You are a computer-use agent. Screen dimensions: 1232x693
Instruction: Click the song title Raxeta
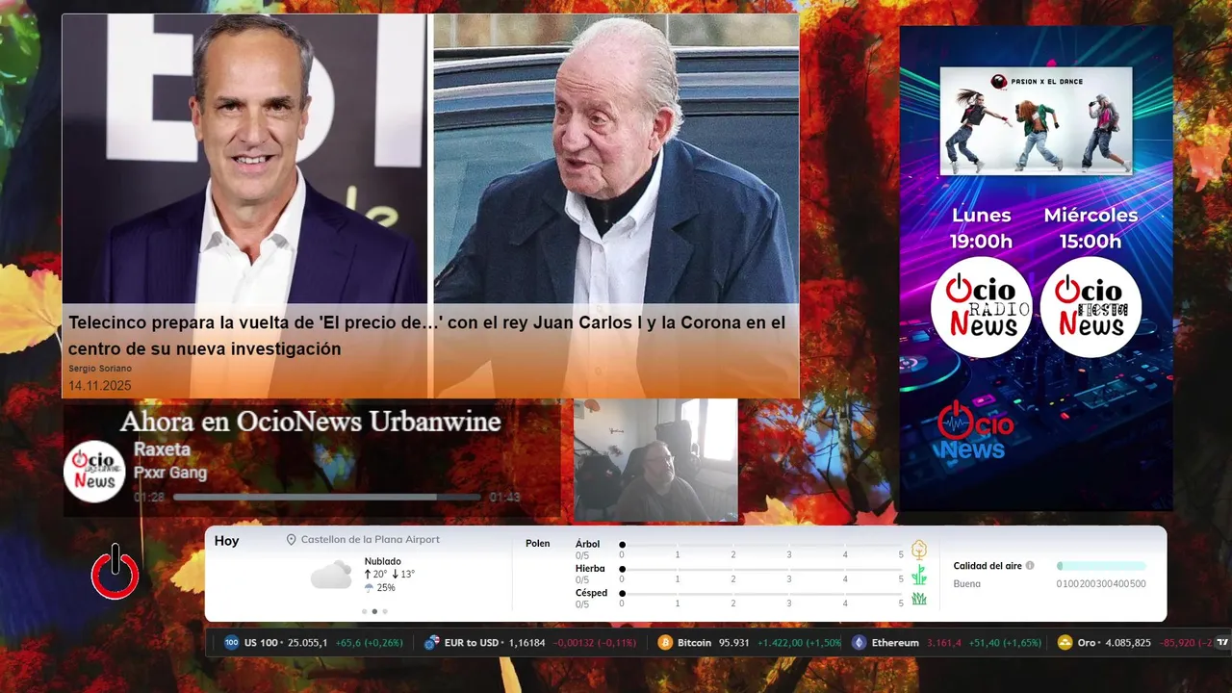click(162, 449)
